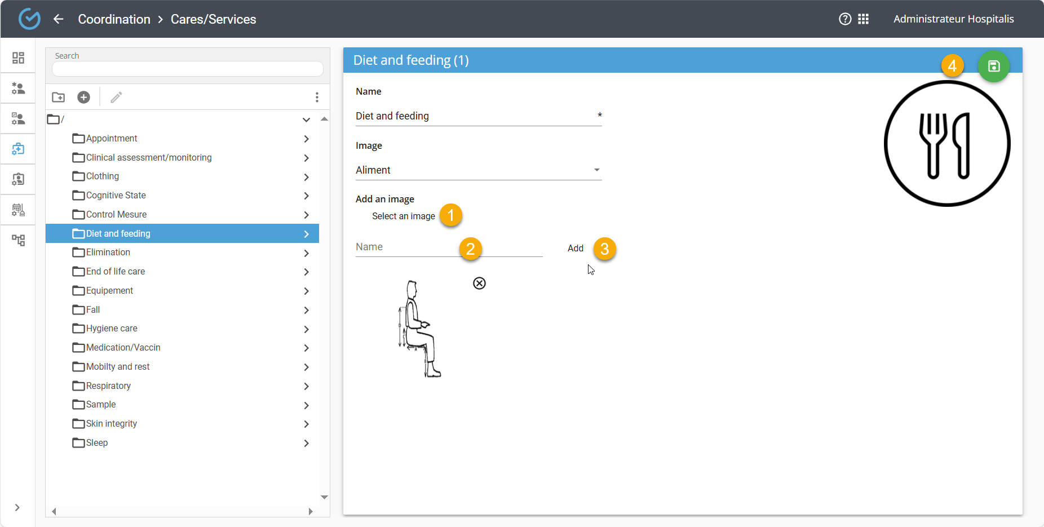
Task: Go back with the left arrow
Action: pyautogui.click(x=59, y=19)
